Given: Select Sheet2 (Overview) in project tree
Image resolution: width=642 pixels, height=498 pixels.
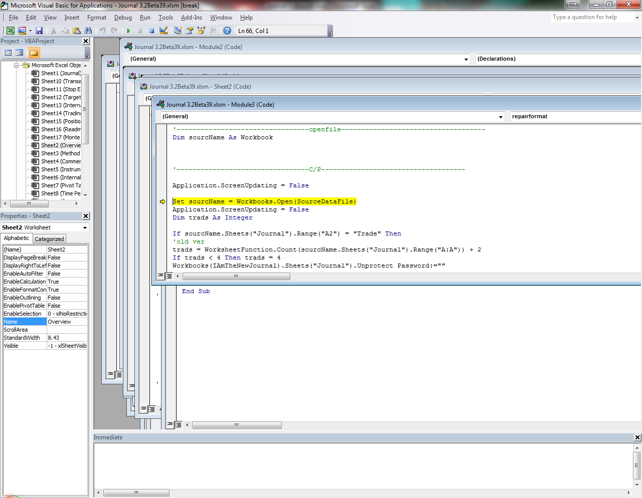Looking at the screenshot, I should 60,145.
